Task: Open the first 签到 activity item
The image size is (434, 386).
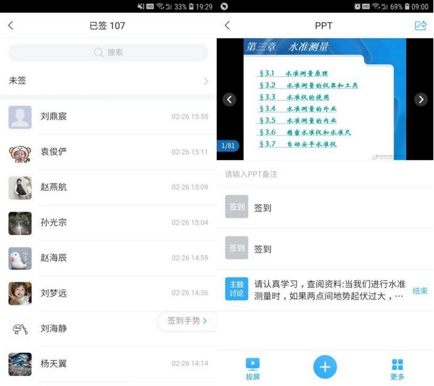Action: tap(325, 208)
